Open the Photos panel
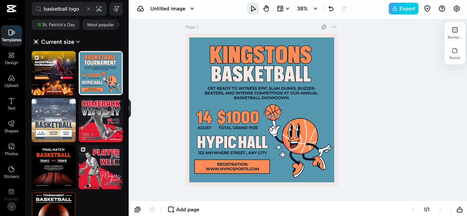Image resolution: width=467 pixels, height=216 pixels. tap(11, 150)
